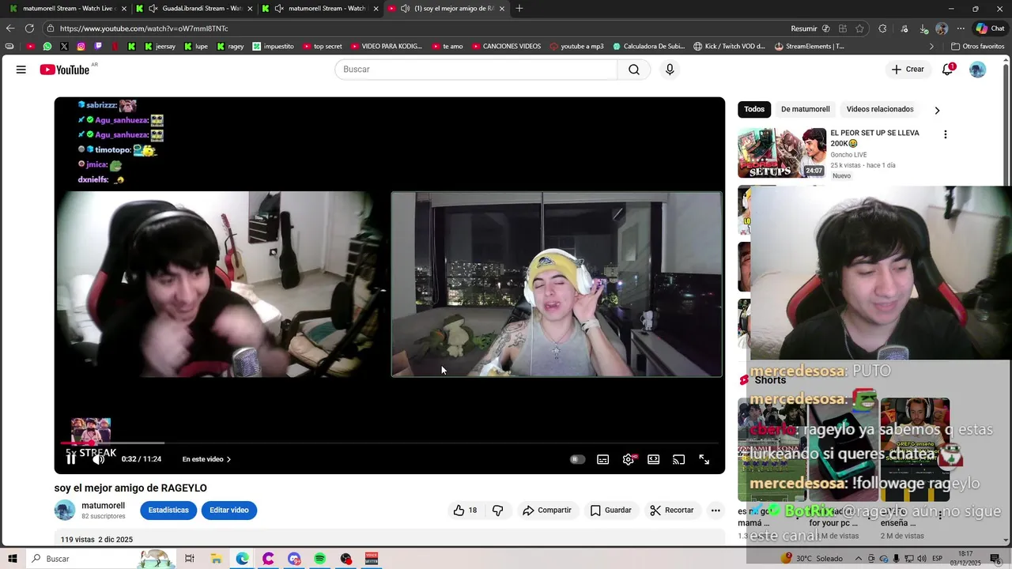Save the video with Guardar
Screen dimensions: 1012x569
610,511
